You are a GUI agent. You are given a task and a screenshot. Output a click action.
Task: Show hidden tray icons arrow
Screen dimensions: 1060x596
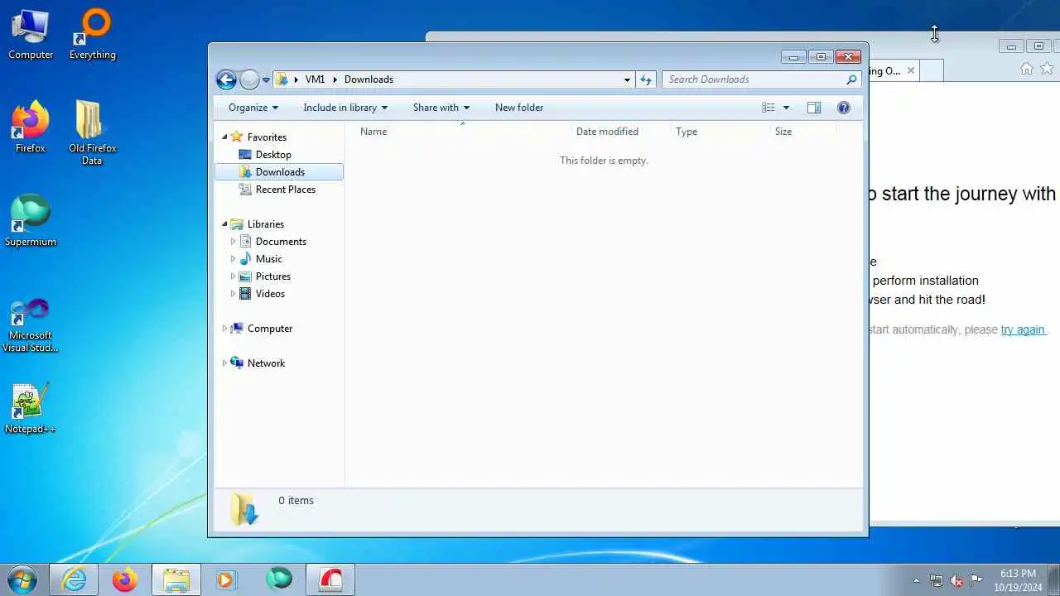916,580
